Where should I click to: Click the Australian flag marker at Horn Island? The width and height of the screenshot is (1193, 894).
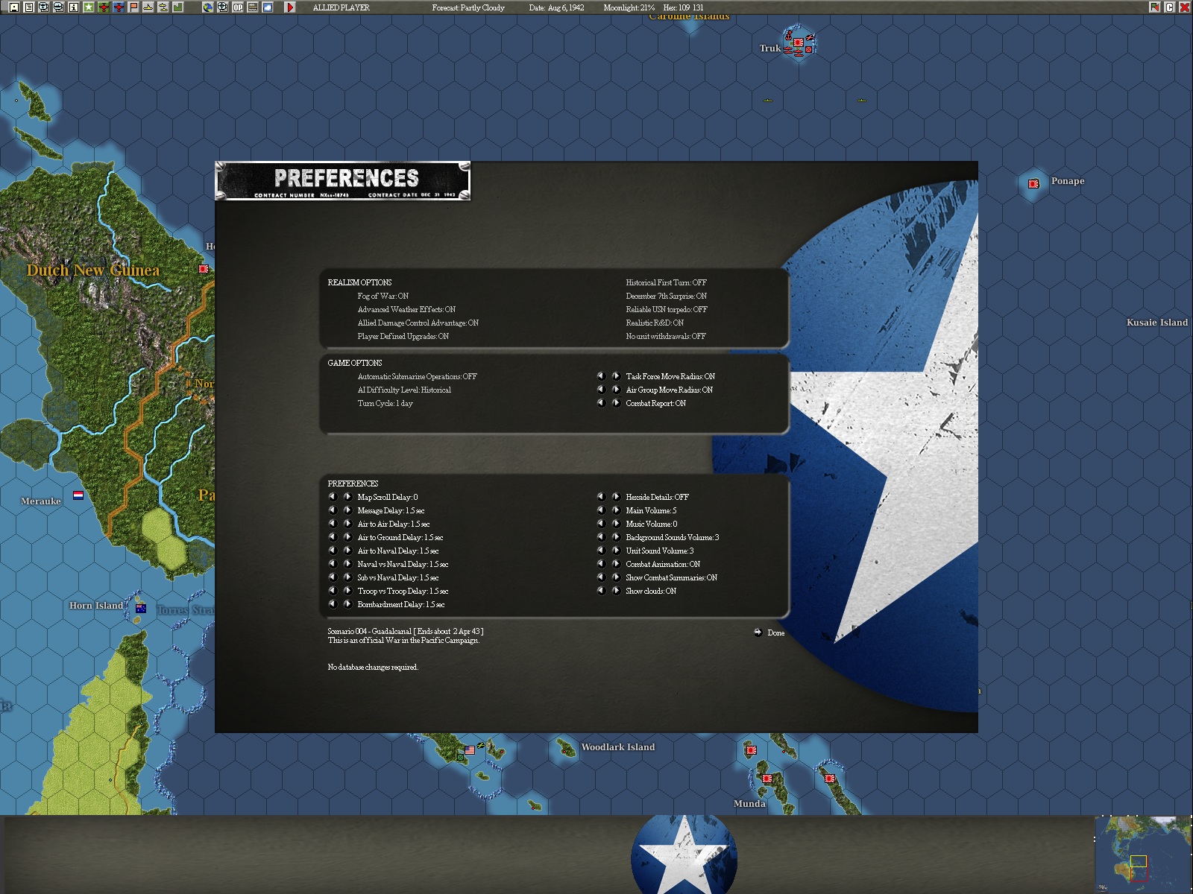[x=140, y=609]
